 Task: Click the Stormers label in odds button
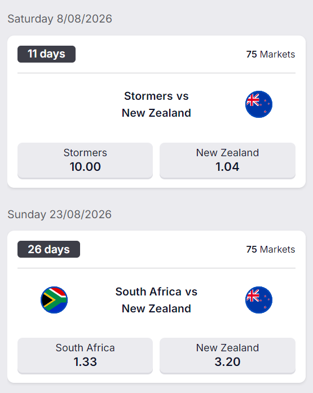(85, 153)
